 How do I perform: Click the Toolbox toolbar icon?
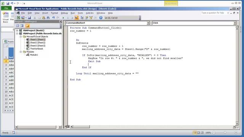coord(95,18)
